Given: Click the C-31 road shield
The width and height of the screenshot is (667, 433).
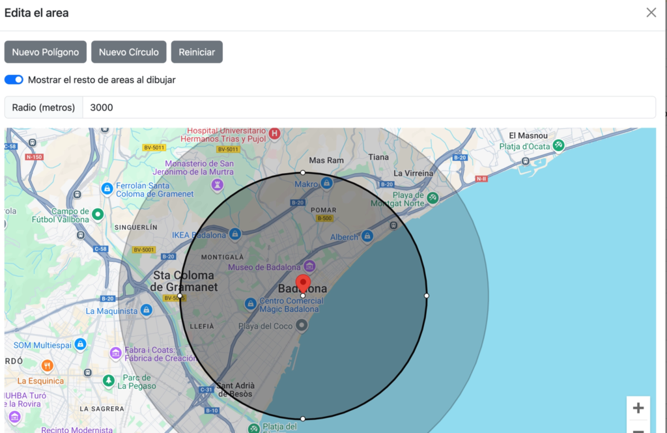Looking at the screenshot, I should pyautogui.click(x=206, y=389).
